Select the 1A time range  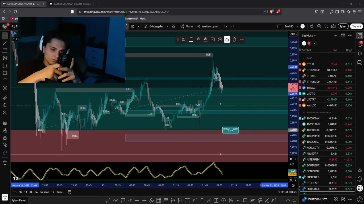click(x=26, y=192)
